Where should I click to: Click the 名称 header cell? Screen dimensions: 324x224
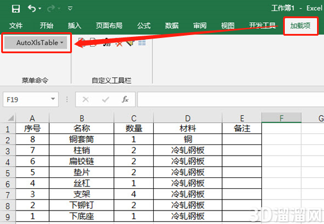coord(82,129)
